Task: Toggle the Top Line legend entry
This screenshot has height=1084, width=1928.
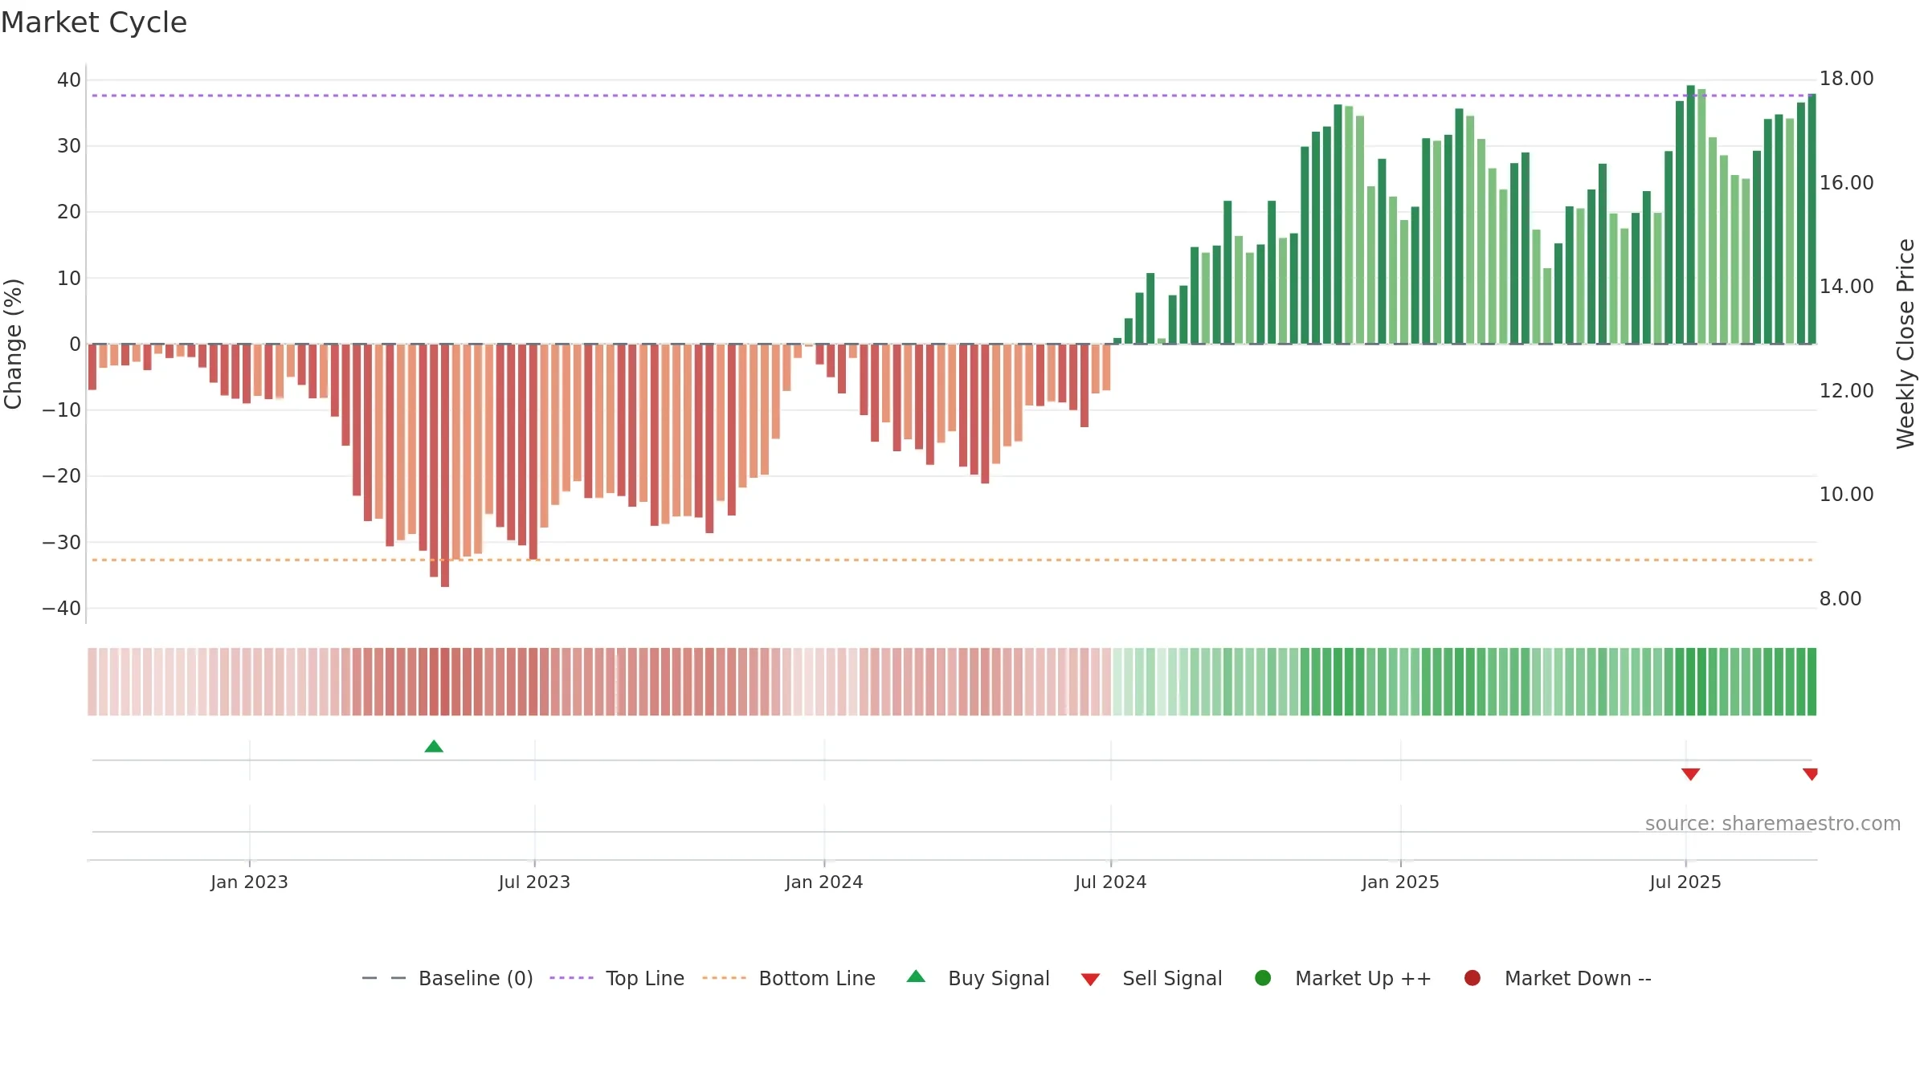Action: 617,978
